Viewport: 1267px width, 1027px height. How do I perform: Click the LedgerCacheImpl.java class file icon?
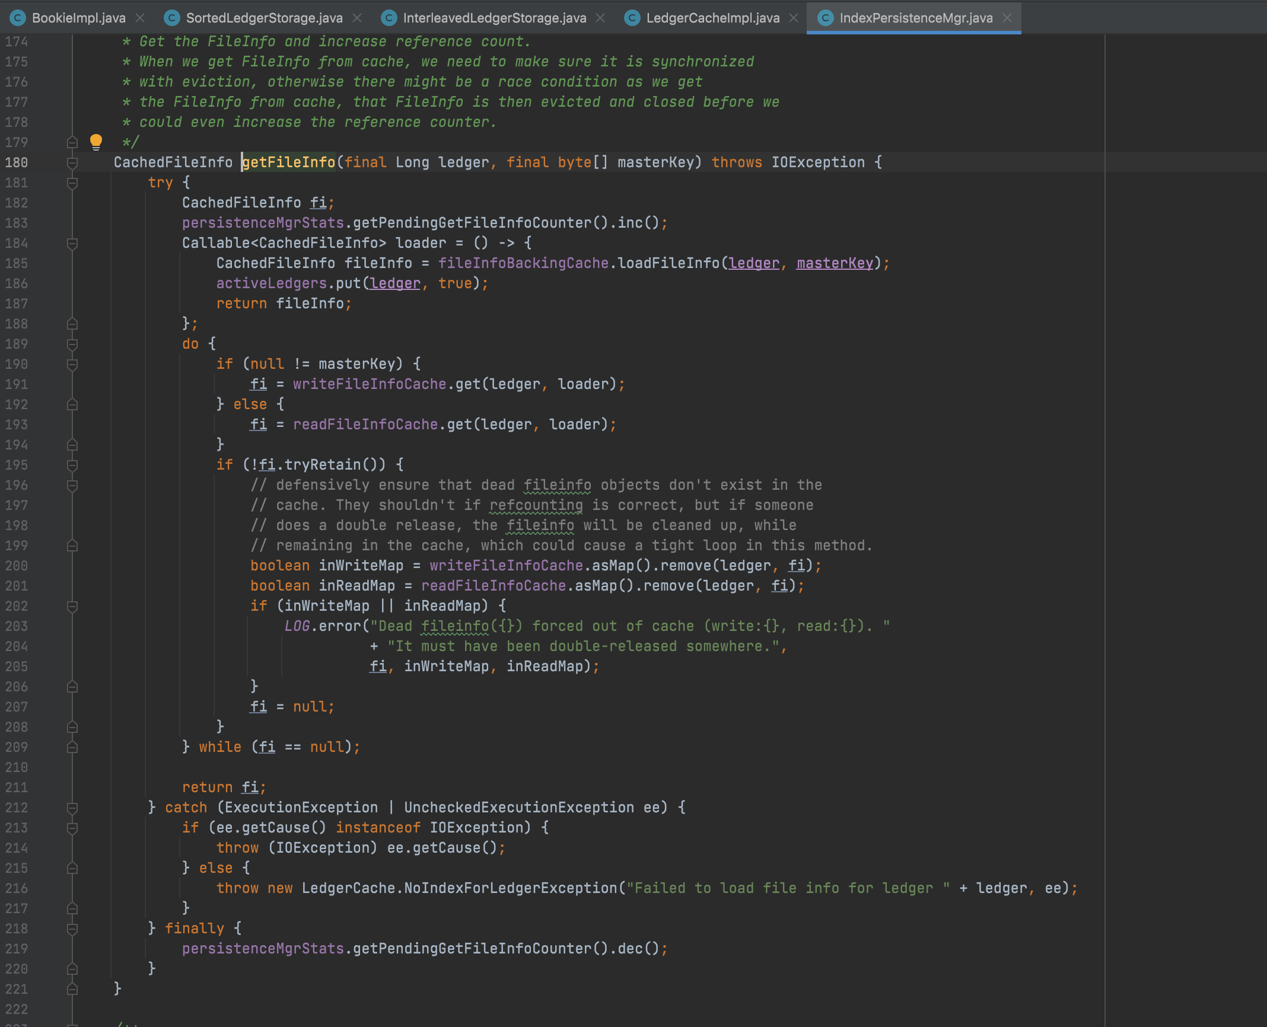click(x=632, y=18)
